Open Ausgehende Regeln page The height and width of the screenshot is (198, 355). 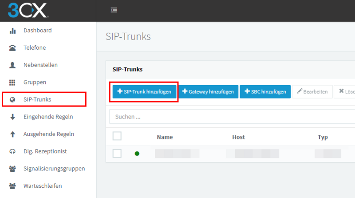click(49, 134)
